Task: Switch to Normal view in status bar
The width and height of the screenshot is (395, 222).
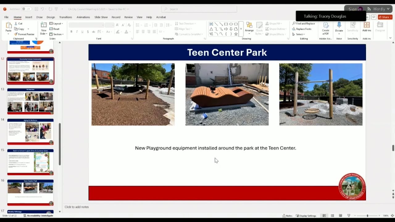Action: [324, 216]
